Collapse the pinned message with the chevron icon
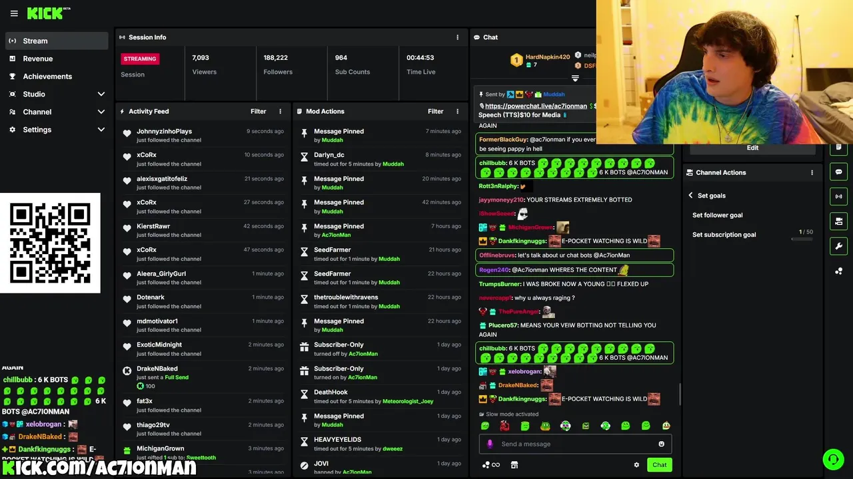 [x=575, y=78]
